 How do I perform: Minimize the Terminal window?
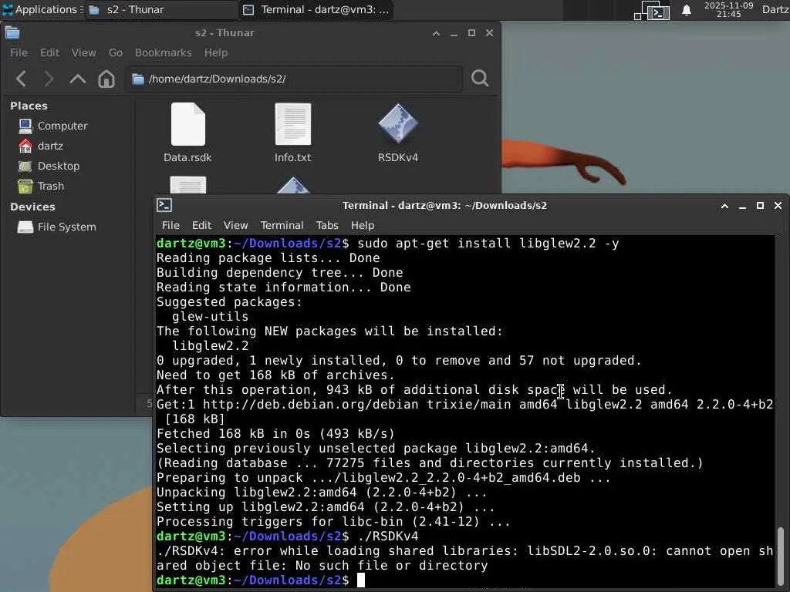(x=742, y=206)
